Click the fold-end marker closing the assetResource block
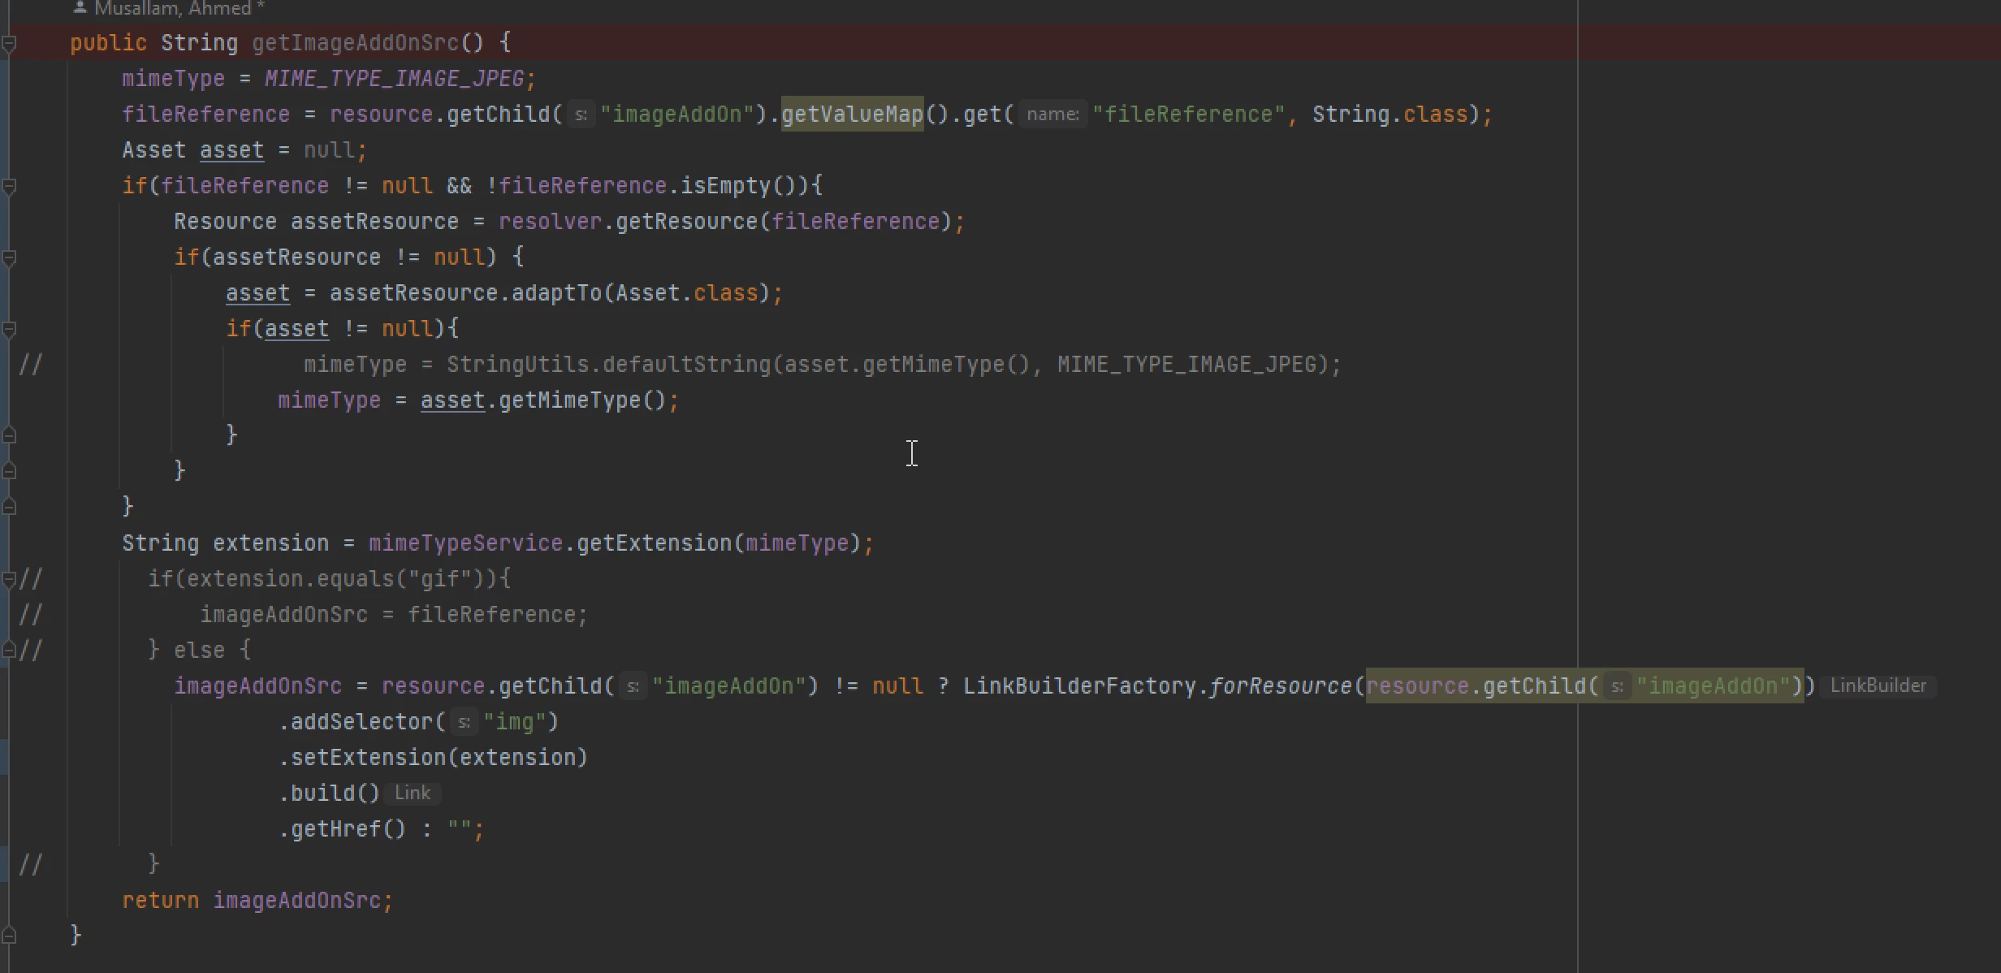Viewport: 2001px width, 973px height. click(9, 471)
